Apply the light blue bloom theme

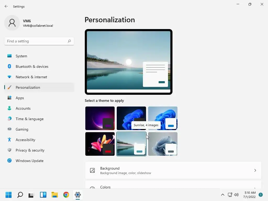[163, 118]
